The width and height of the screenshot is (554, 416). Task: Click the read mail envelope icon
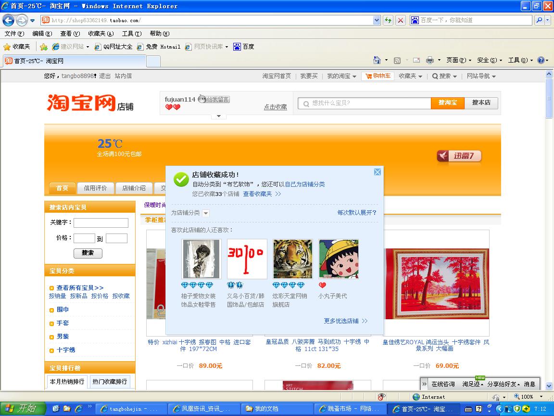[416, 60]
